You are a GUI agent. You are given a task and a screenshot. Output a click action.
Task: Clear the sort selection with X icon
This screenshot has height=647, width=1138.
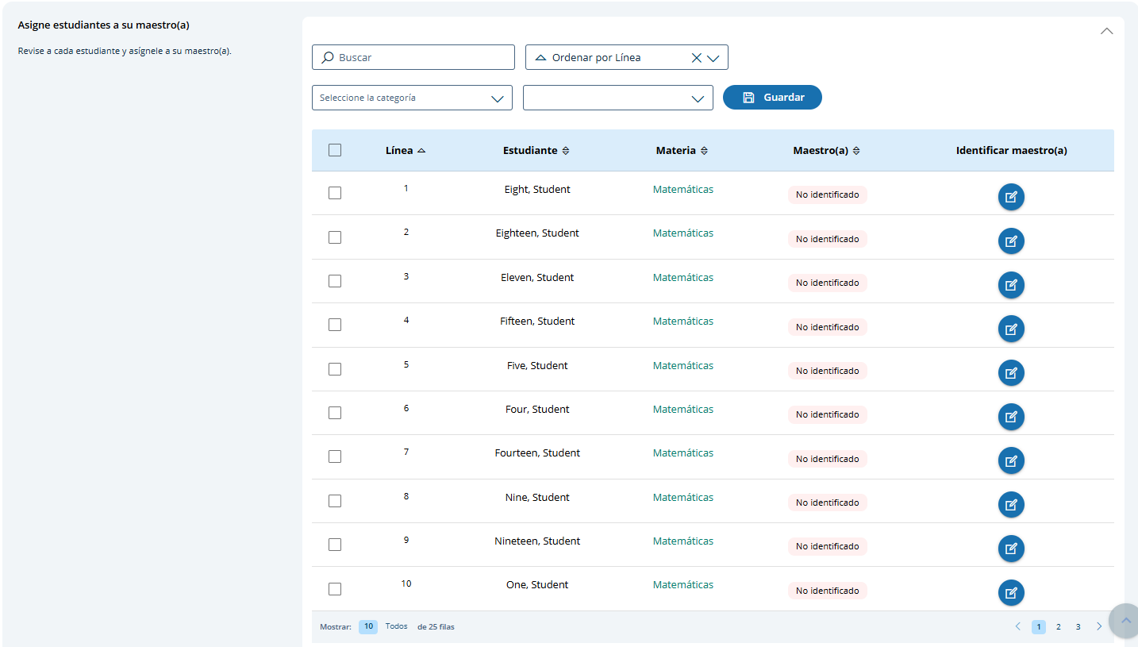(x=696, y=58)
